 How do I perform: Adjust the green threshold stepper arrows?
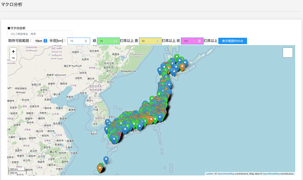click(115, 41)
